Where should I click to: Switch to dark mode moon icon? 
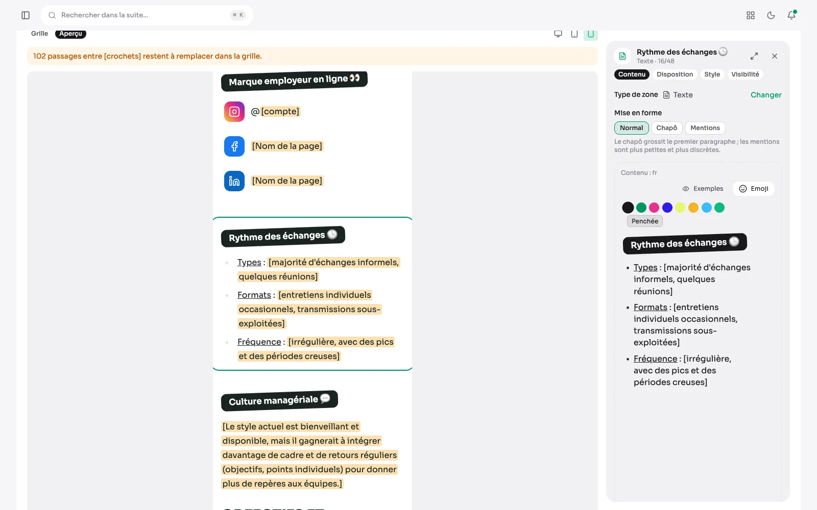(x=771, y=15)
